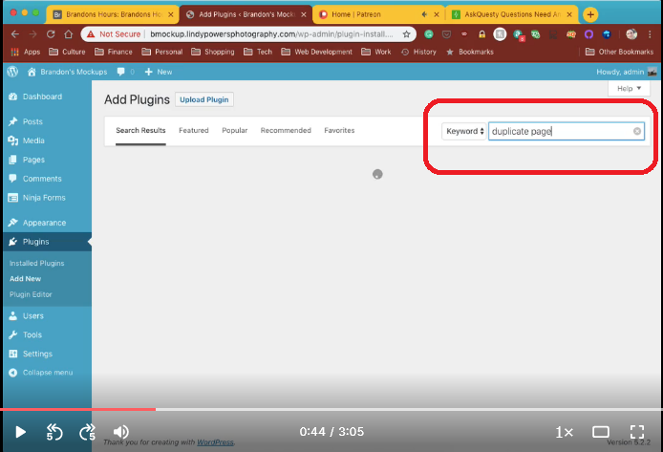The height and width of the screenshot is (452, 663).
Task: Switch to the Favorites tab
Action: 339,131
